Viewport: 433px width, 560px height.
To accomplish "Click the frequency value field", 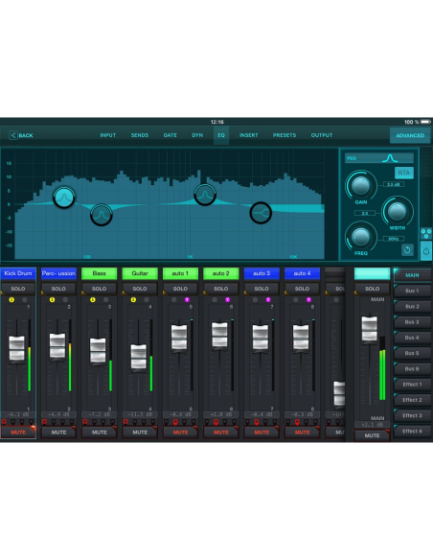I will [x=394, y=239].
